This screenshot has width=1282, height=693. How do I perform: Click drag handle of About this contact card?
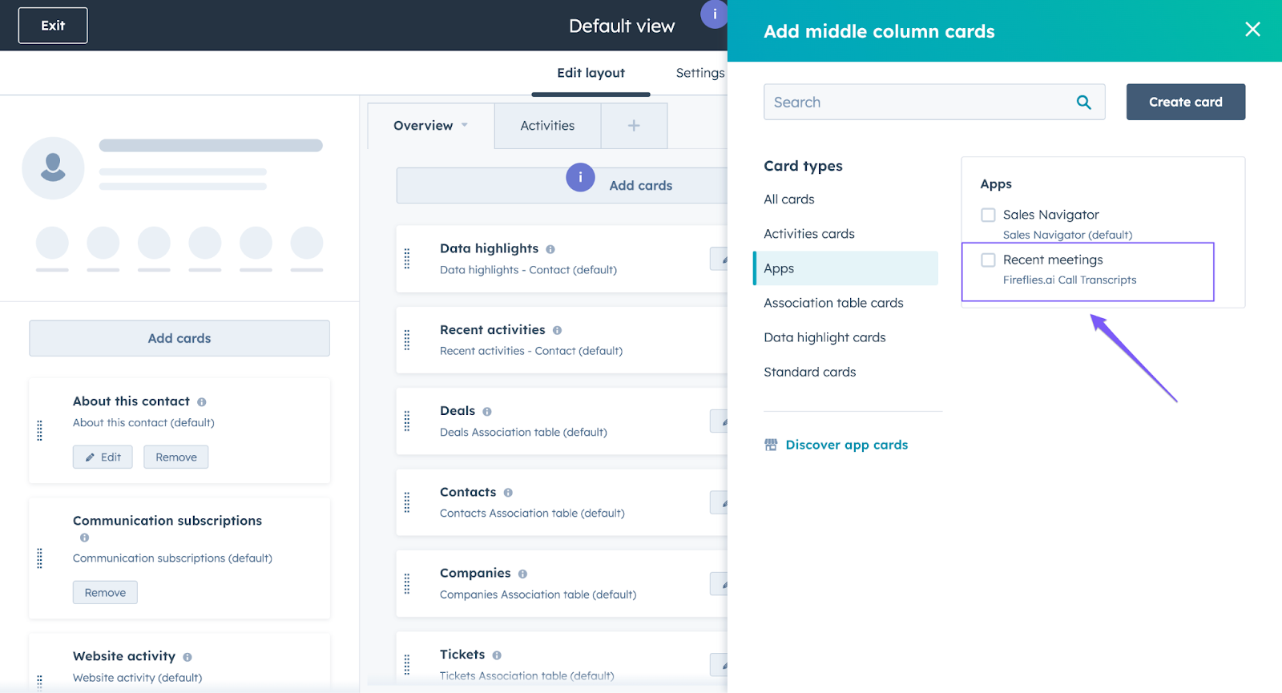click(x=39, y=430)
